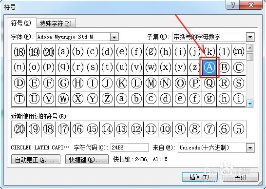
Task: Select the parenthesized (w) symbol
Action: coord(151,67)
